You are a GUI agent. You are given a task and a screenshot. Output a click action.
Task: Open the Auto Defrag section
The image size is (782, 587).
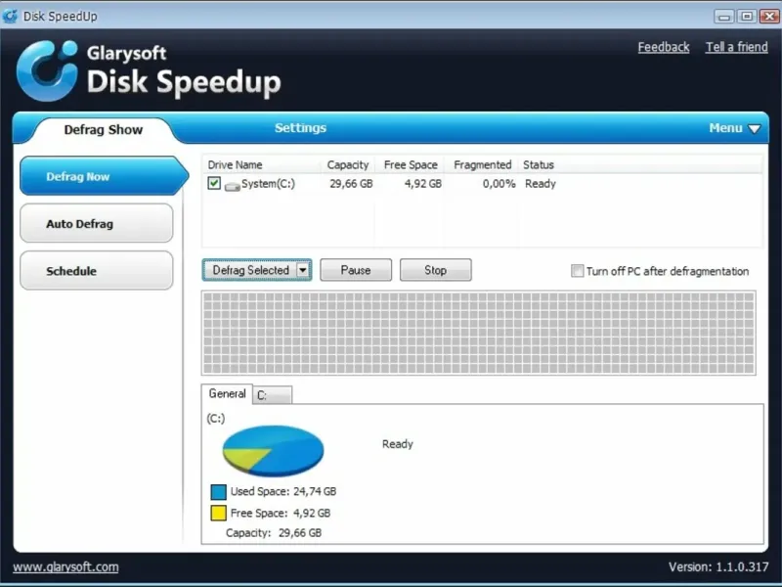point(96,224)
